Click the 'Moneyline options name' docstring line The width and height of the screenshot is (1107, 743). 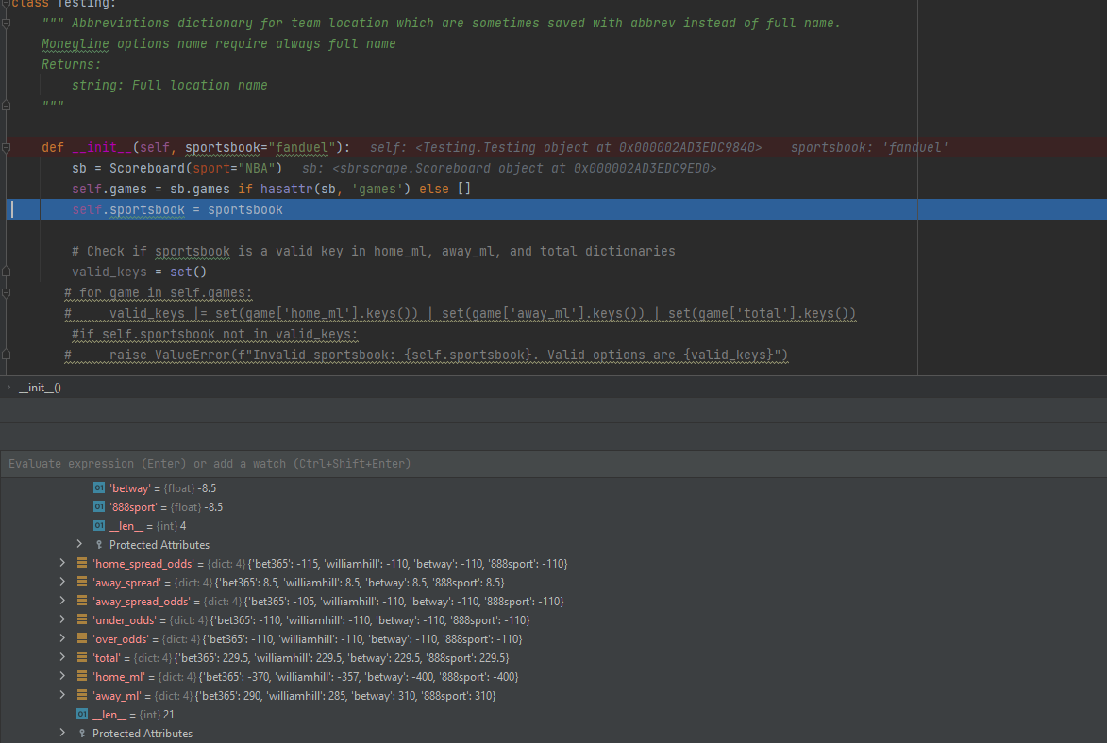click(218, 43)
